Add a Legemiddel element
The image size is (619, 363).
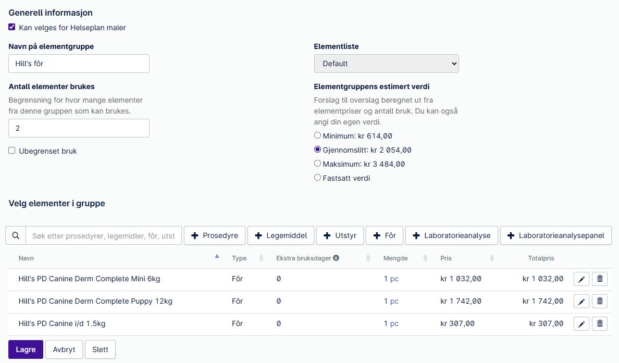coord(281,235)
